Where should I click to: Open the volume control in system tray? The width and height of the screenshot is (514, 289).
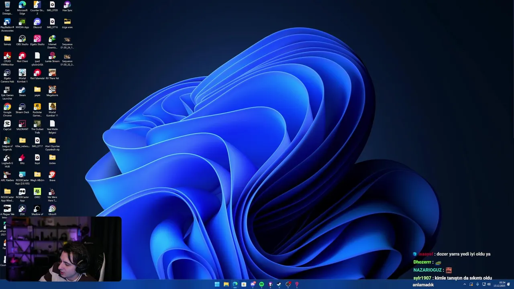coord(489,284)
